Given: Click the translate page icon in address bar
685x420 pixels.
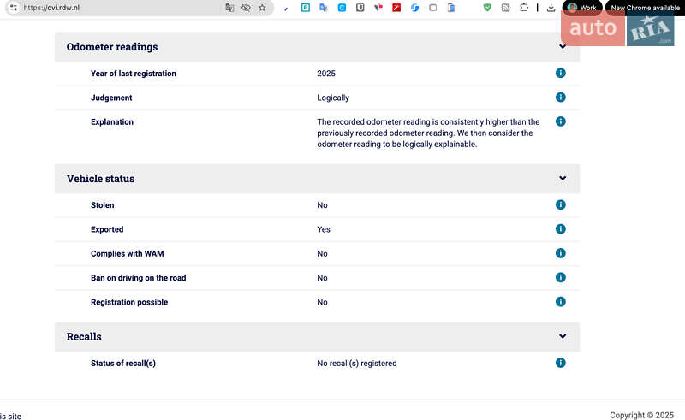Looking at the screenshot, I should [229, 8].
